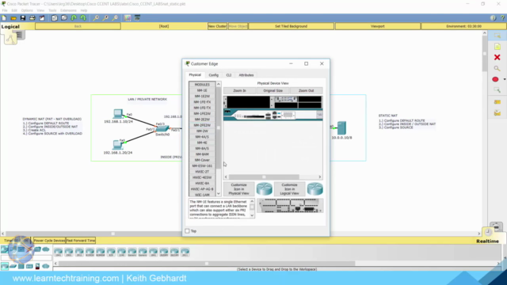Click the physical device view scroll-right arrow
507x285 pixels.
(x=320, y=177)
